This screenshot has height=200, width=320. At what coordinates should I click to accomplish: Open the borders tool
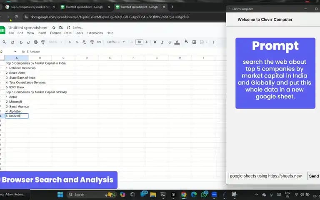point(194,42)
